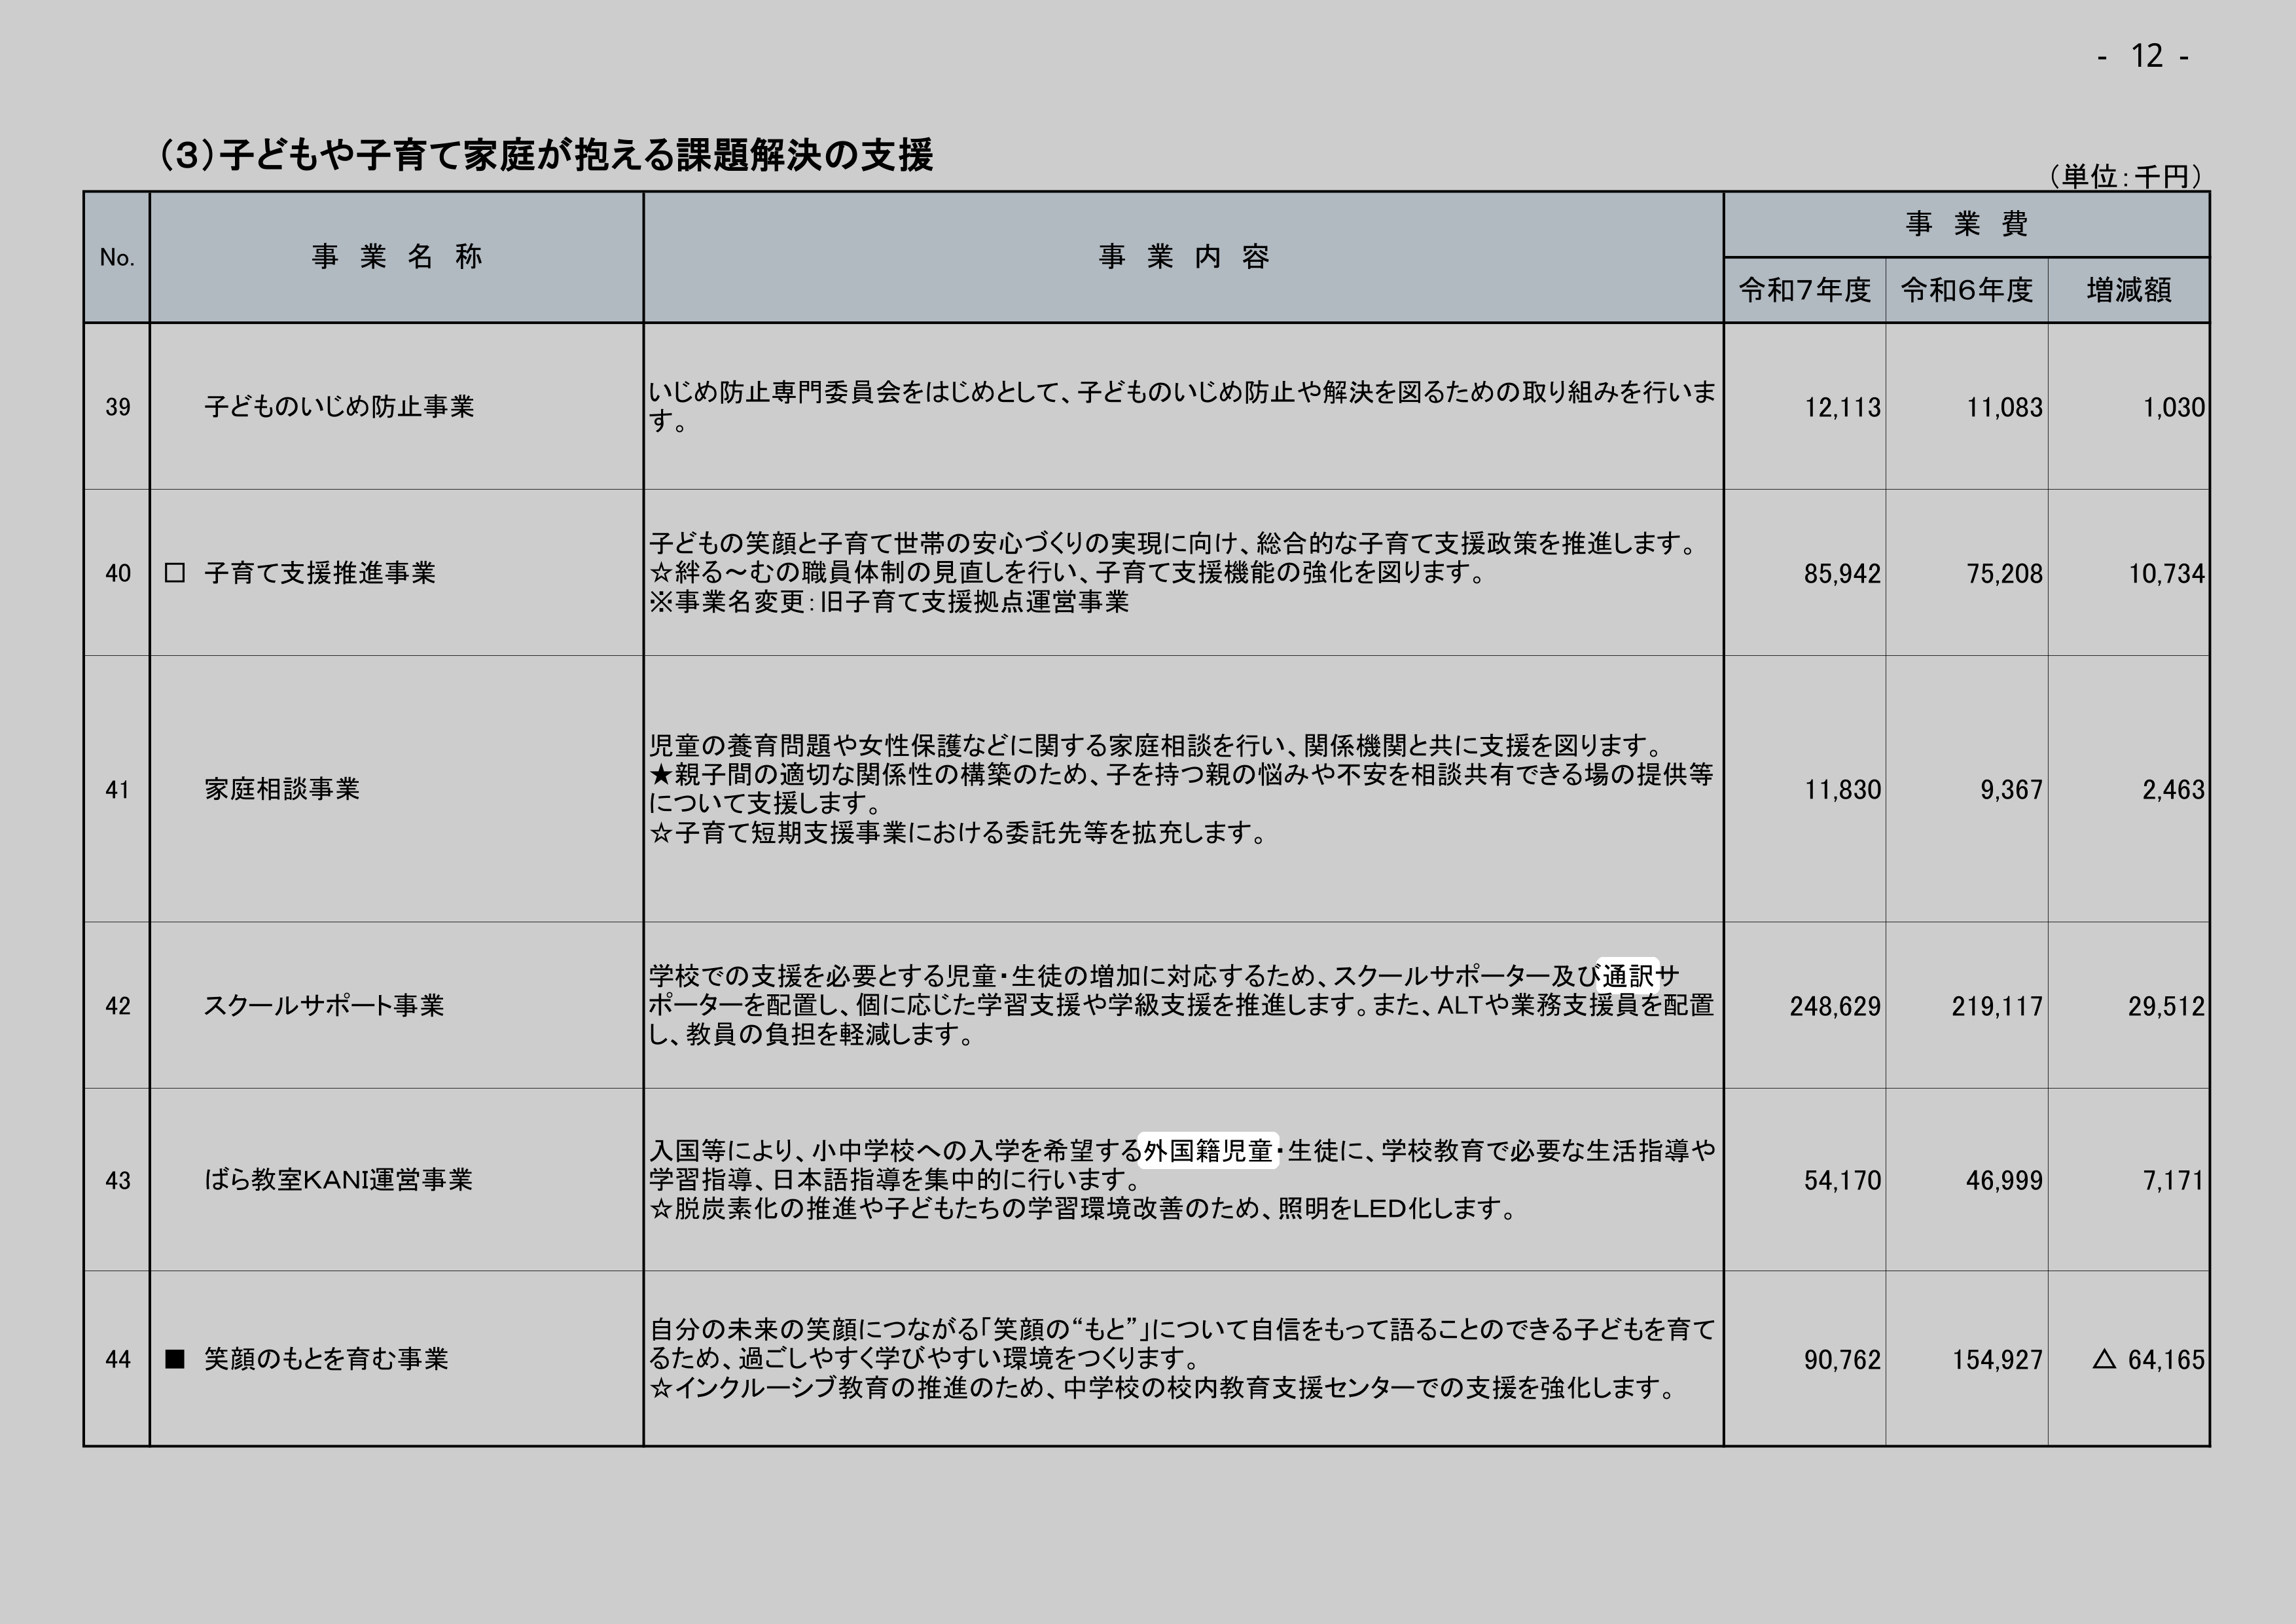Click the value 64,165
The width and height of the screenshot is (2296, 1624).
click(x=2166, y=1360)
